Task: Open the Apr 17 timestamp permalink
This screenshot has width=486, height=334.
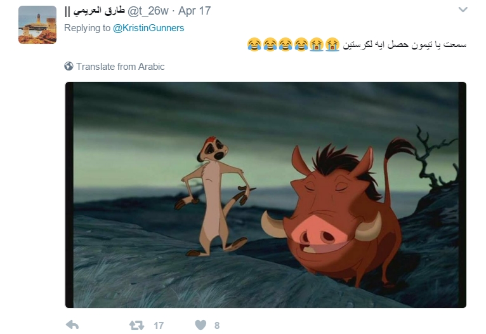Action: click(x=194, y=11)
